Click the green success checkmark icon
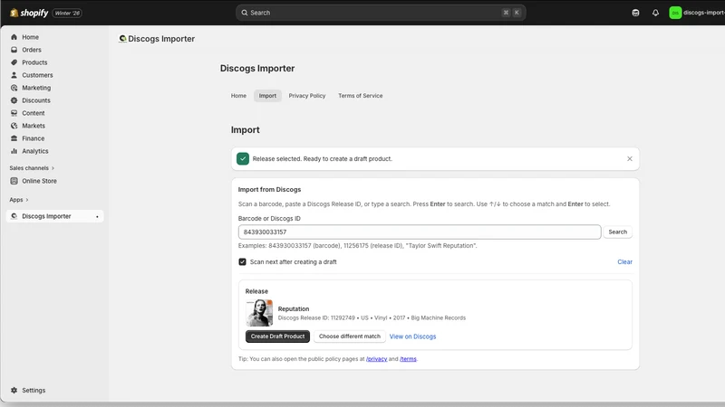725x407 pixels. (243, 159)
